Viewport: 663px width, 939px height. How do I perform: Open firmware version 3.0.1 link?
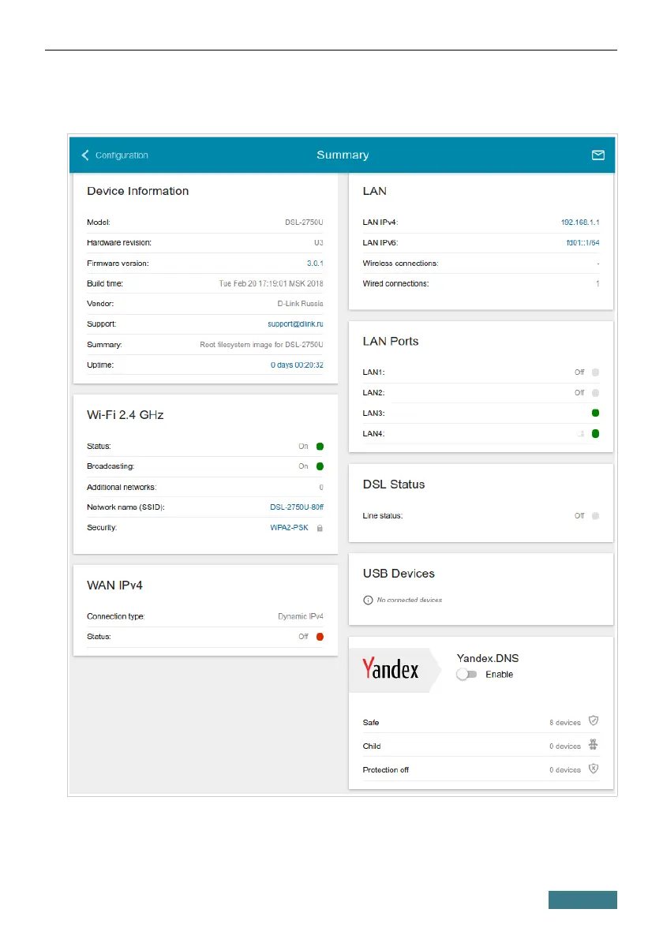coord(315,264)
